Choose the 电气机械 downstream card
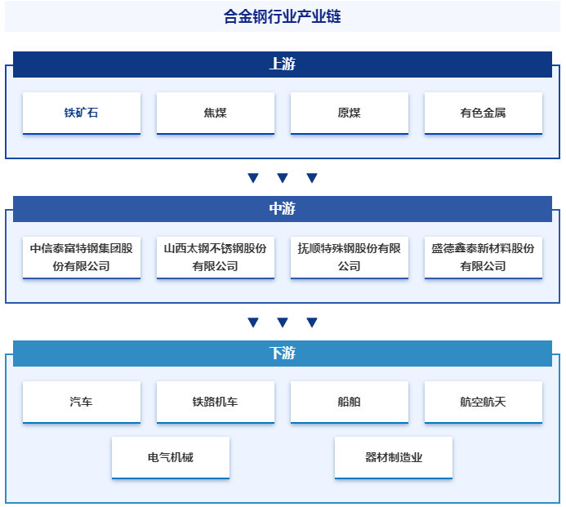Viewport: 566px width, 507px height. tap(171, 457)
